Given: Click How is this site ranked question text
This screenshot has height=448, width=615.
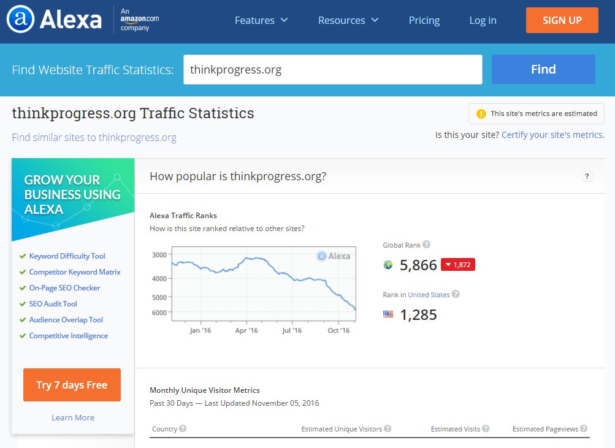Looking at the screenshot, I should 227,229.
